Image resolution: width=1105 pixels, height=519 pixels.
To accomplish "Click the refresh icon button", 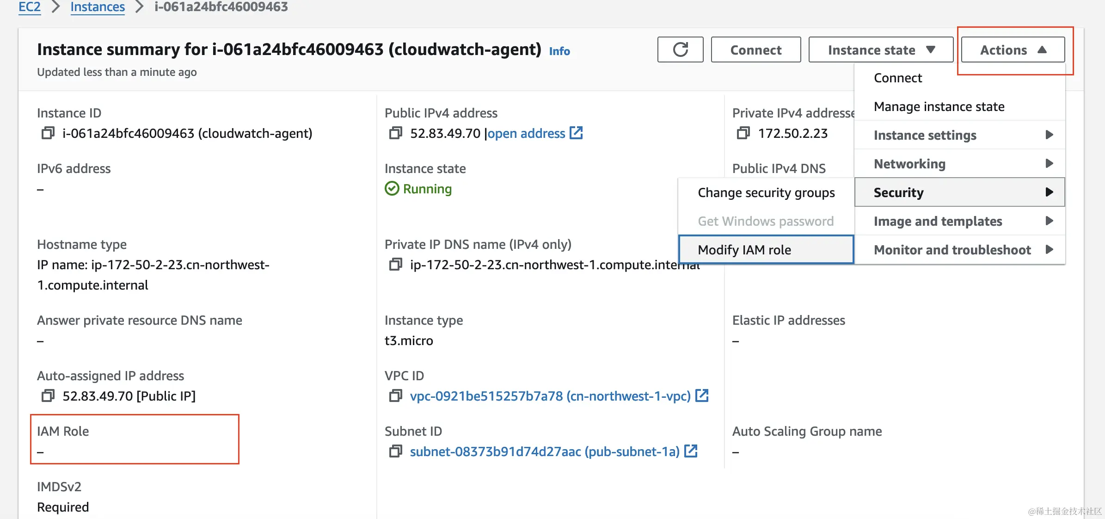I will [680, 49].
